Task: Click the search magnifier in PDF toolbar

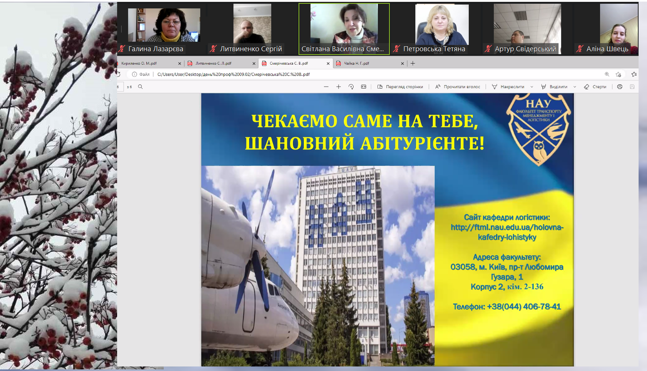Action: tap(140, 87)
